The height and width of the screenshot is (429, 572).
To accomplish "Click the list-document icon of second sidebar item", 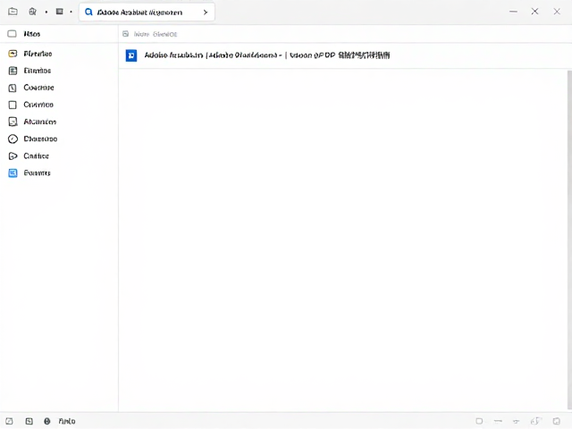I will [x=13, y=71].
